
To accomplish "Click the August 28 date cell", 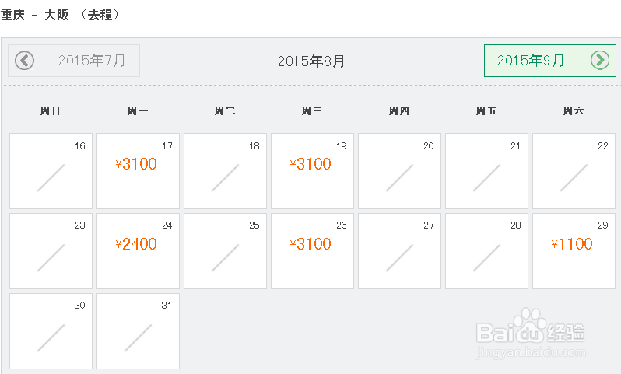I will (486, 251).
